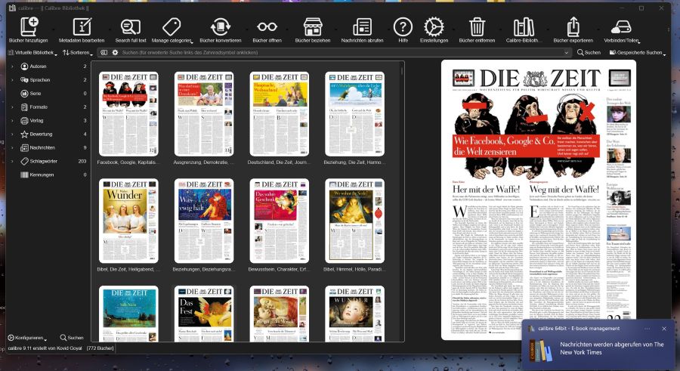
Task: Open the Bücher beziehen store icon
Action: [313, 27]
